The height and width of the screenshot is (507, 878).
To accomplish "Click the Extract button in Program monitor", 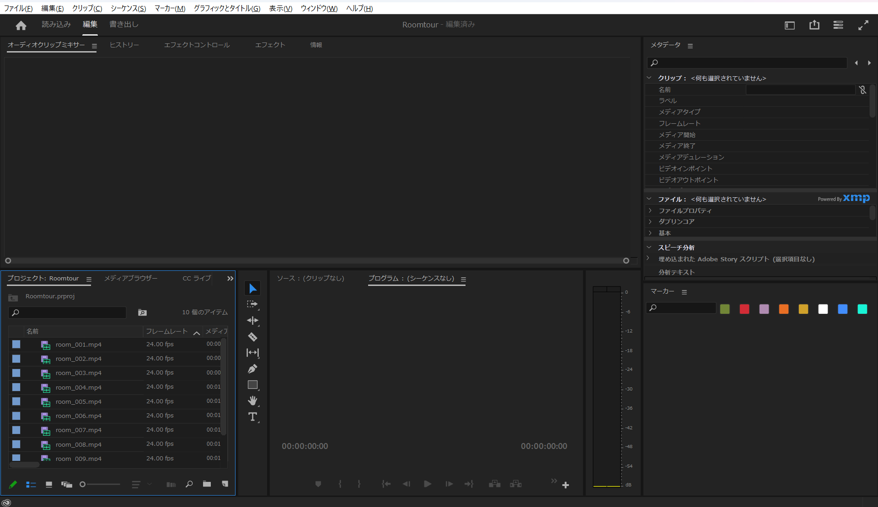I will [516, 484].
